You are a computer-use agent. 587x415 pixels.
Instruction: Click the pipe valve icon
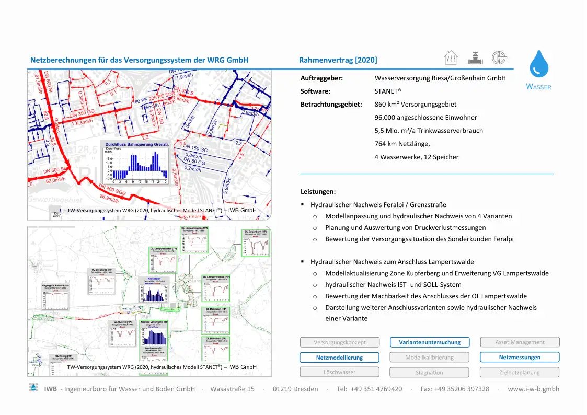475,58
